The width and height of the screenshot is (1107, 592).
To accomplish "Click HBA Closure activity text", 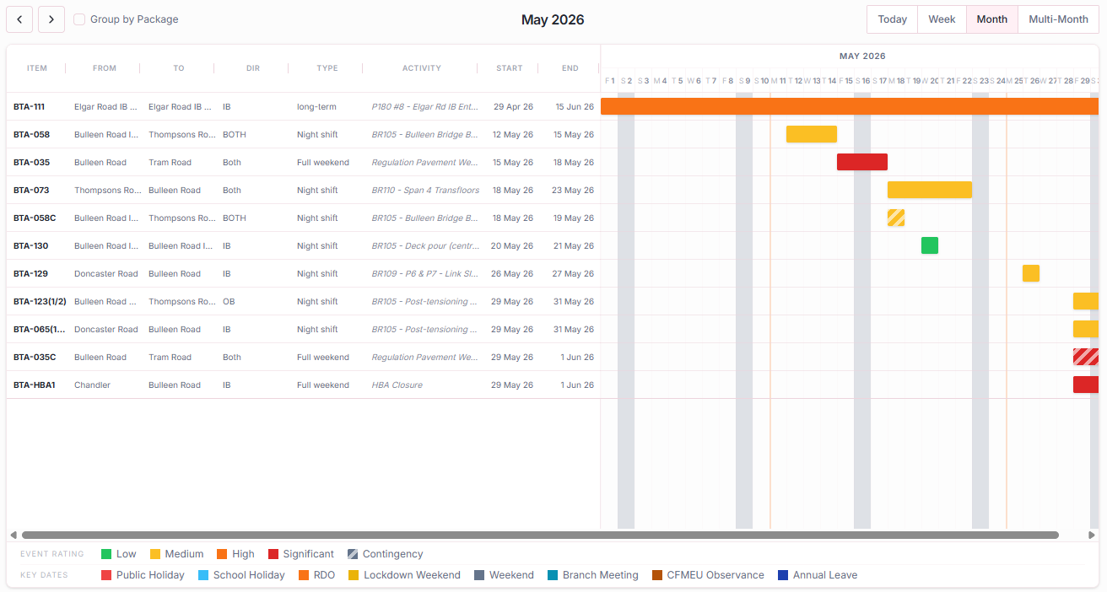I will (x=397, y=385).
